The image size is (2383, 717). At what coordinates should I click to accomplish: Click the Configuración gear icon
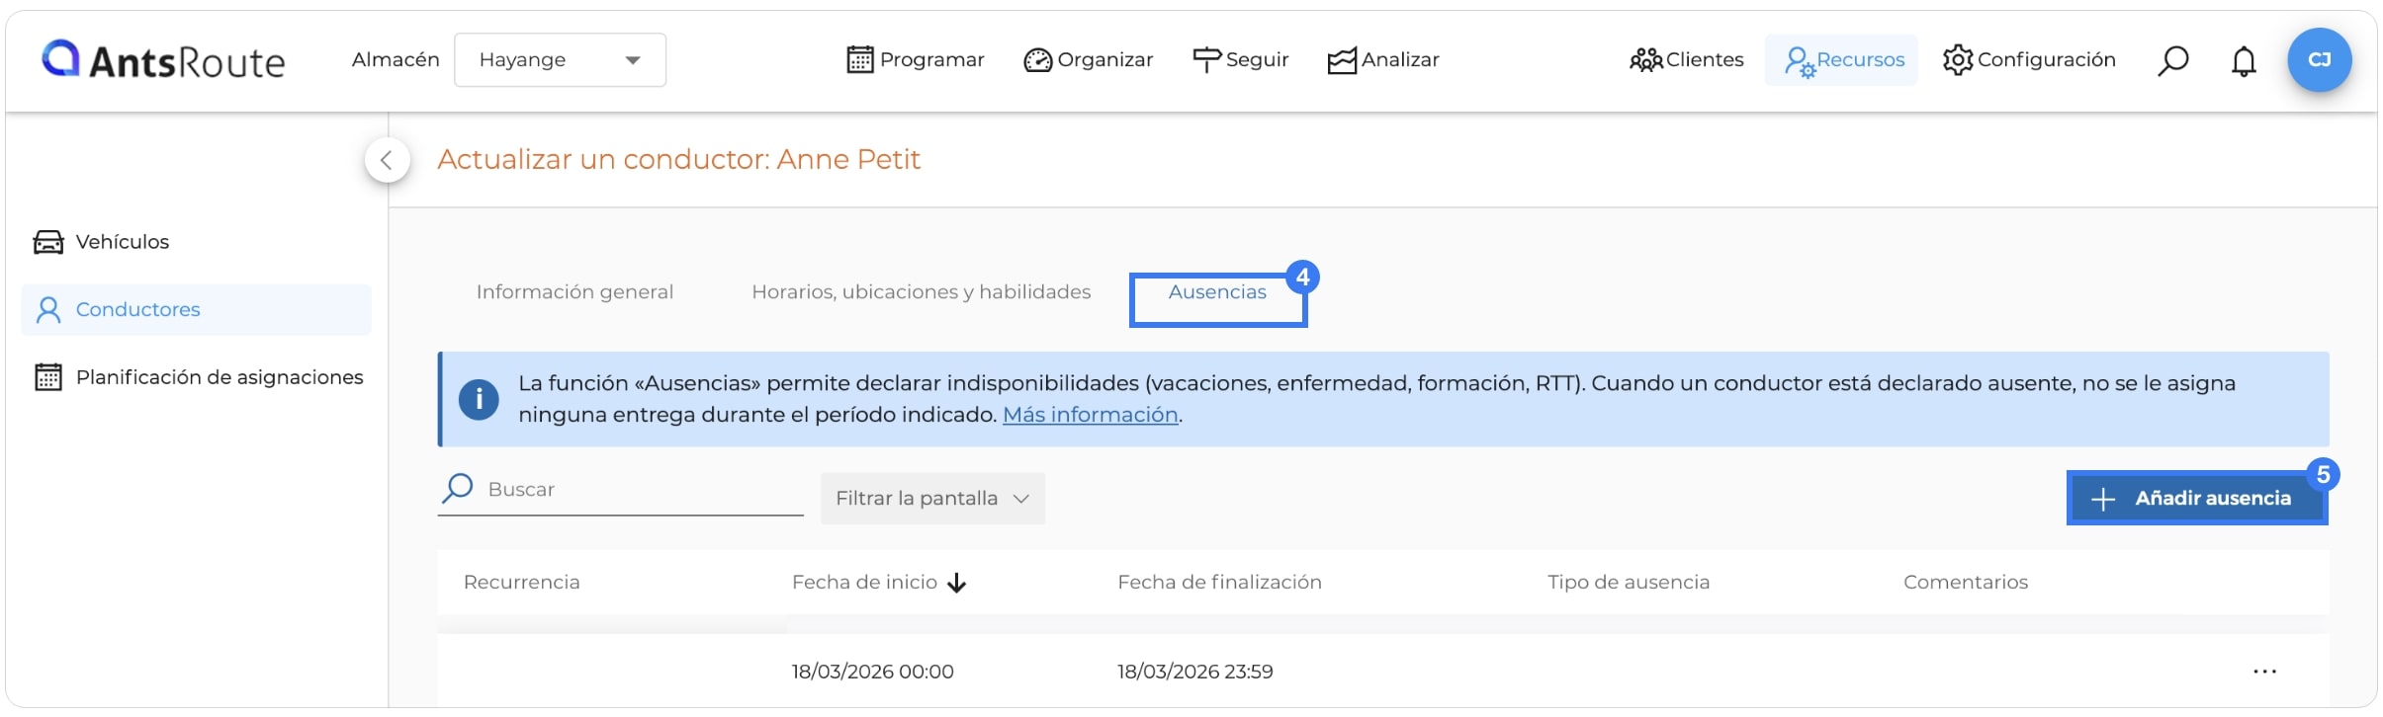click(x=1958, y=60)
